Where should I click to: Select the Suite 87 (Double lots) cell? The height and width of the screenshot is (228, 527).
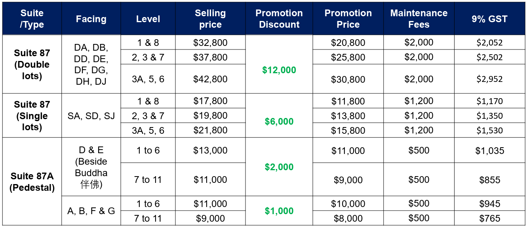click(x=32, y=64)
